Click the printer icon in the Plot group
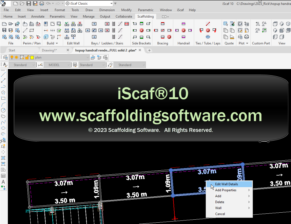The image size is (291, 224). click(246, 37)
